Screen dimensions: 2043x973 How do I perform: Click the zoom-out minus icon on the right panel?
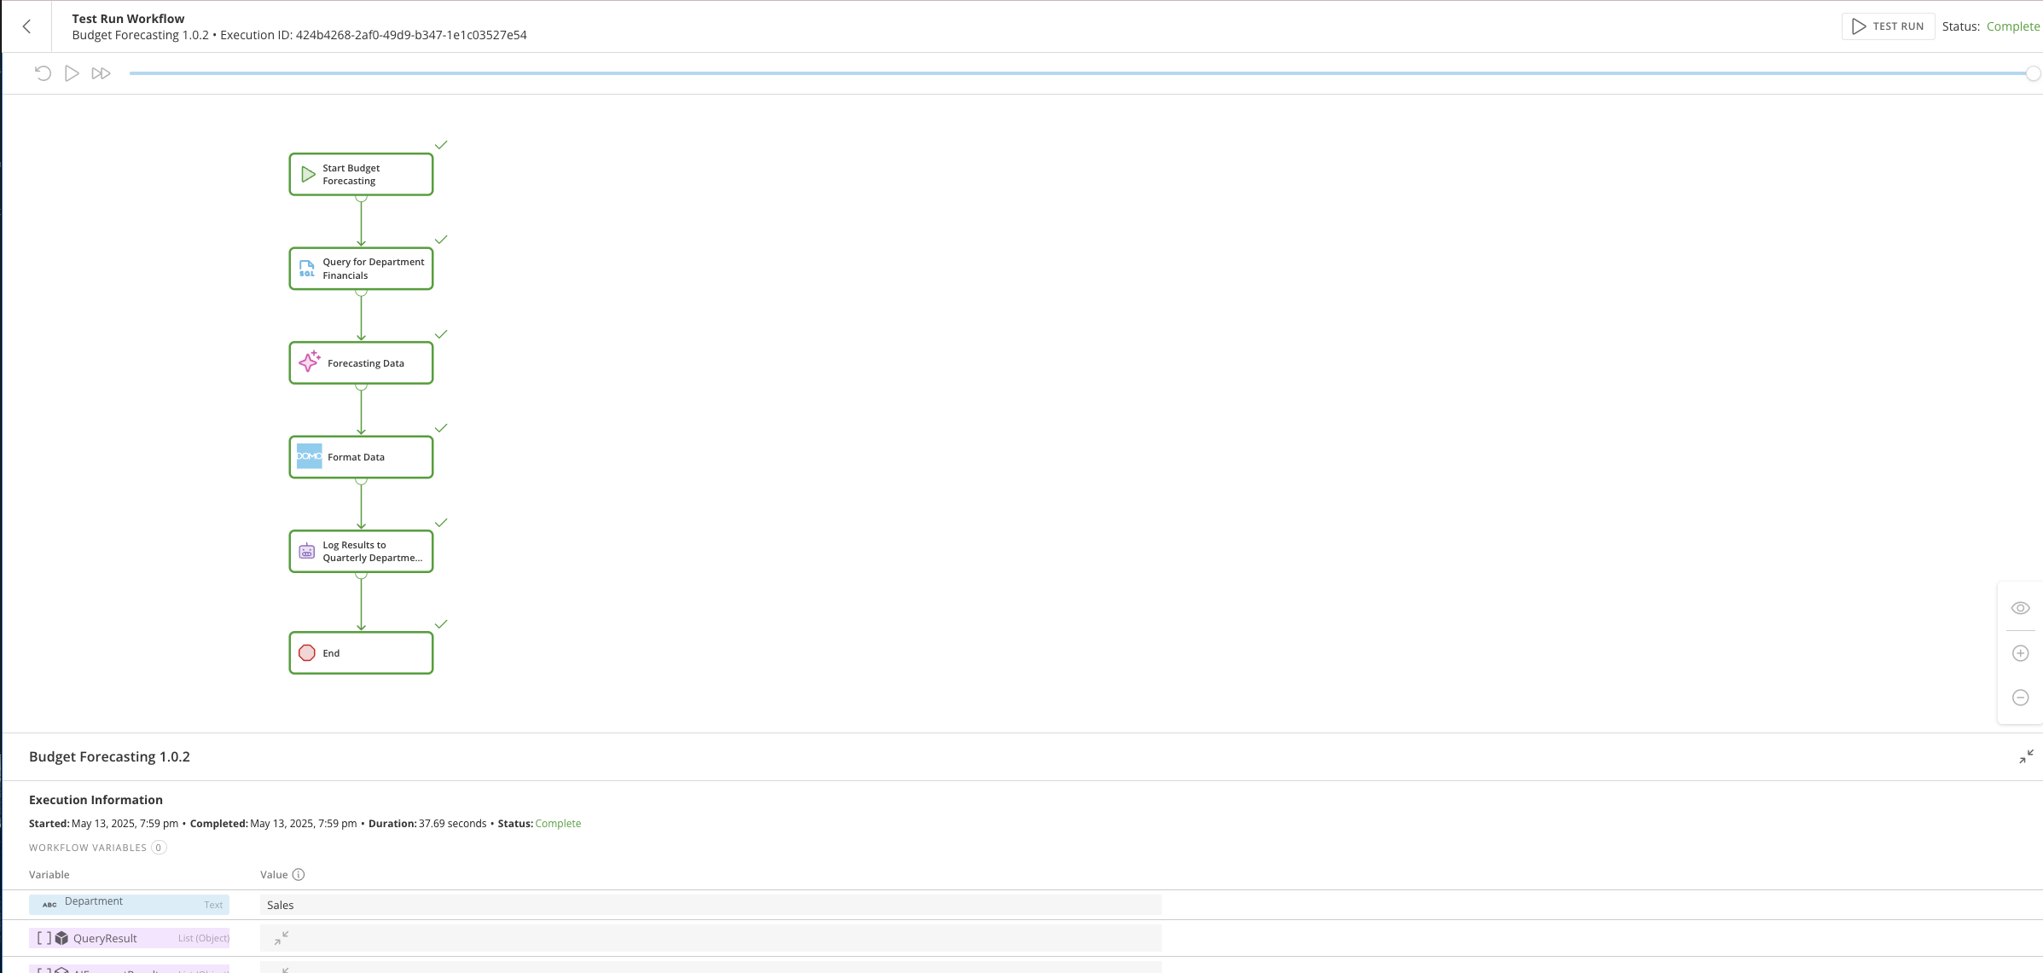[x=2020, y=698]
